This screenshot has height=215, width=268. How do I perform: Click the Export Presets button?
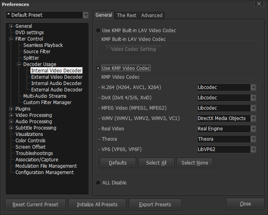click(x=155, y=205)
